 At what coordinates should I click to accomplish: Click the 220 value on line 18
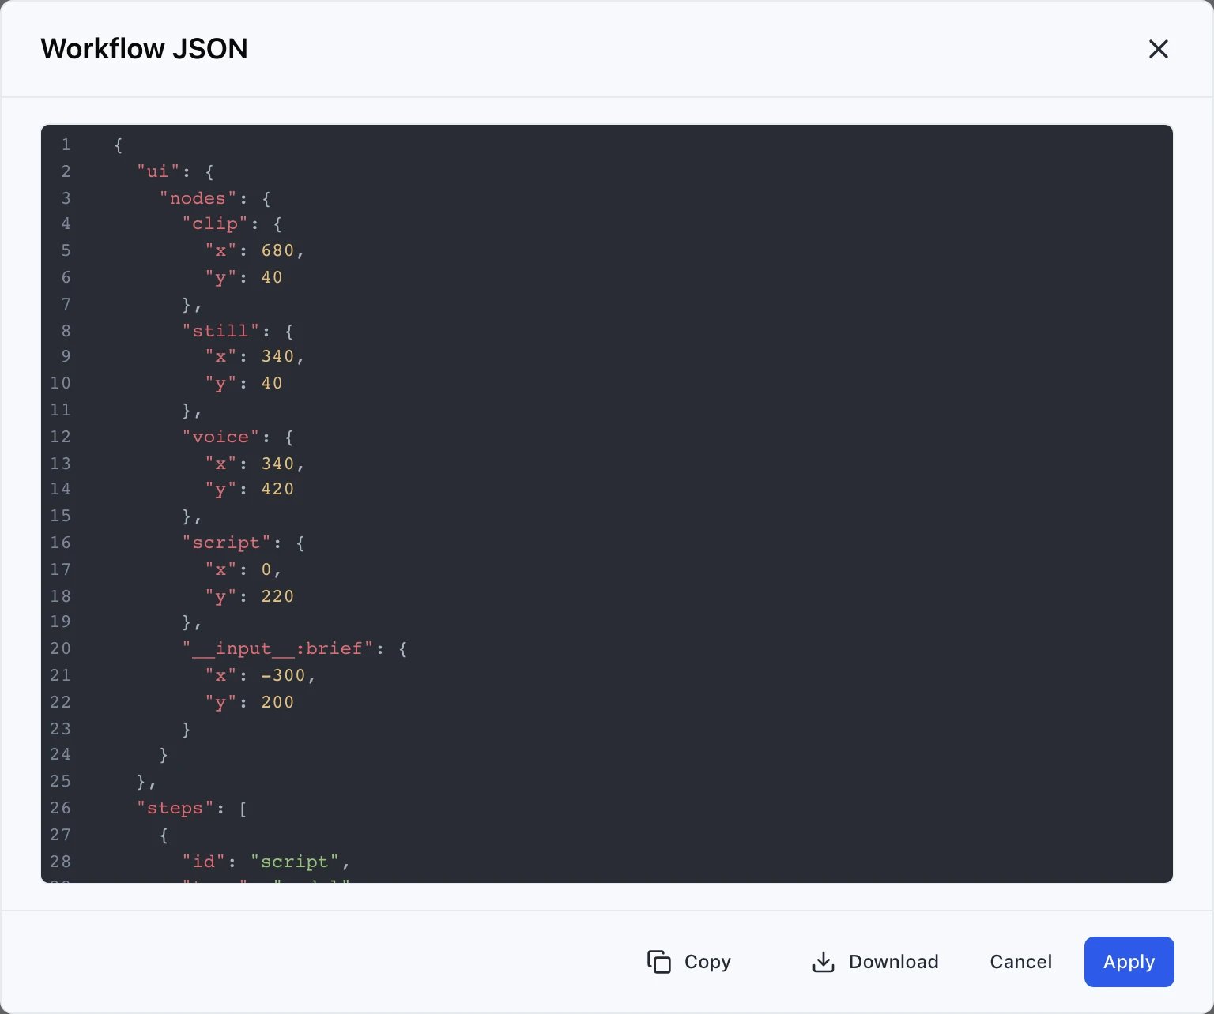[277, 596]
